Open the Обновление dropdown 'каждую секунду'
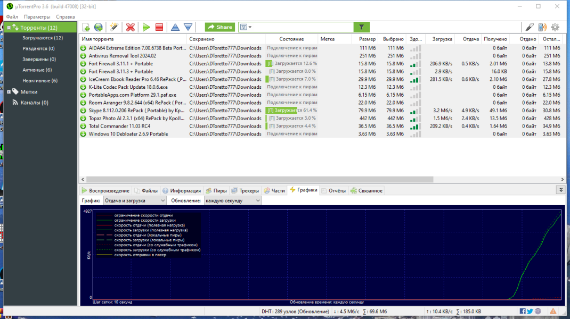570x319 pixels. (233, 200)
